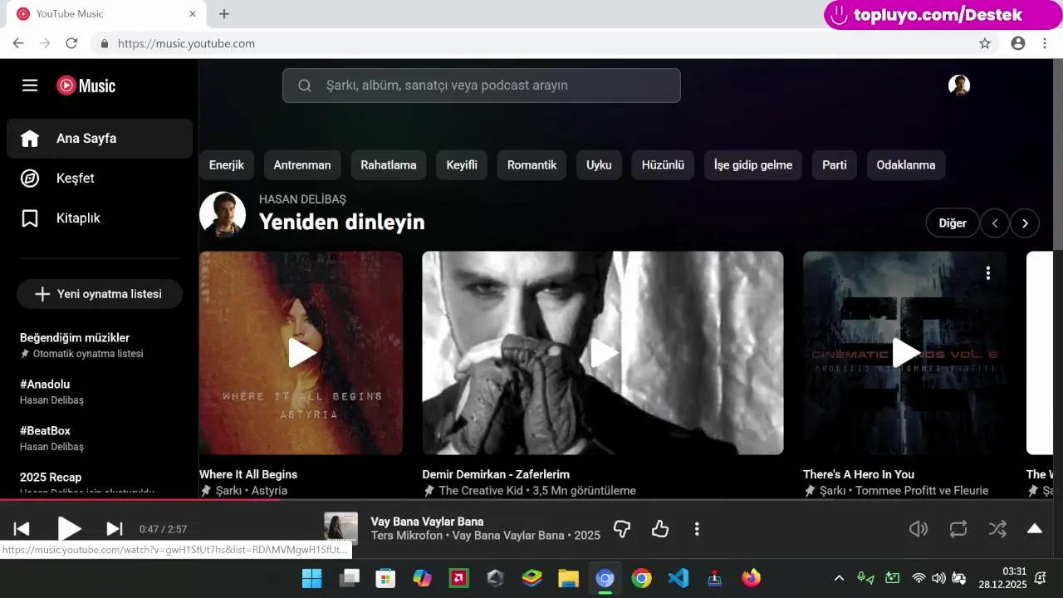1063x598 pixels.
Task: Show previous items in Yeniden dinleyin carousel
Action: click(995, 223)
